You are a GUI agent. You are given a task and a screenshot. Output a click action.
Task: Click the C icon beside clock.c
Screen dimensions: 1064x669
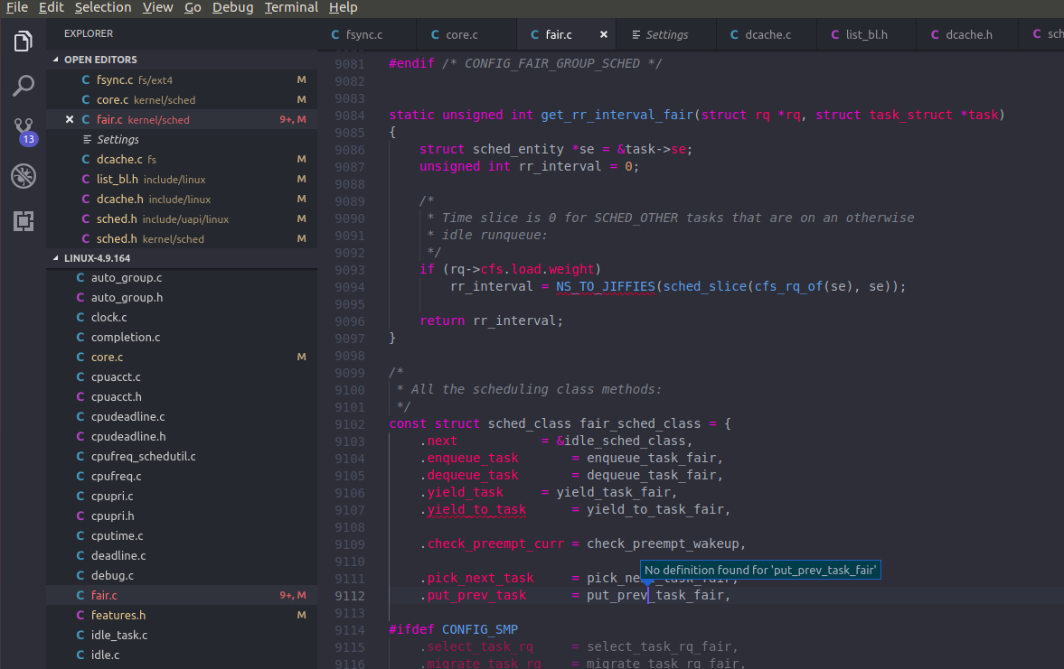click(79, 317)
